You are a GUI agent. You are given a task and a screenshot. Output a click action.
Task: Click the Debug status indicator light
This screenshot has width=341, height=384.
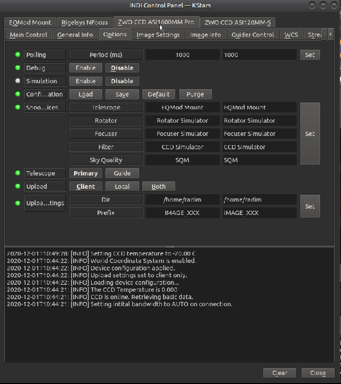pyautogui.click(x=18, y=68)
